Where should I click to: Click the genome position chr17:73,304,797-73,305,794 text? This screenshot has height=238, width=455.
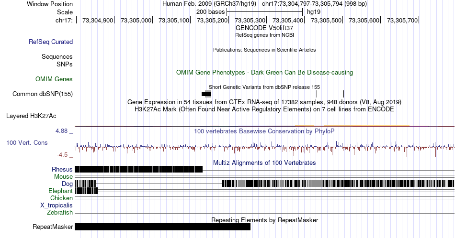click(314, 4)
